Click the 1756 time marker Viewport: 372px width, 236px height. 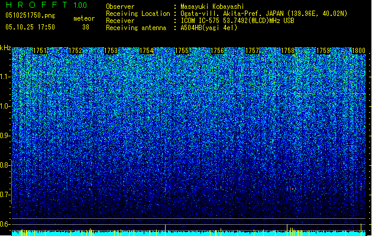(x=217, y=51)
